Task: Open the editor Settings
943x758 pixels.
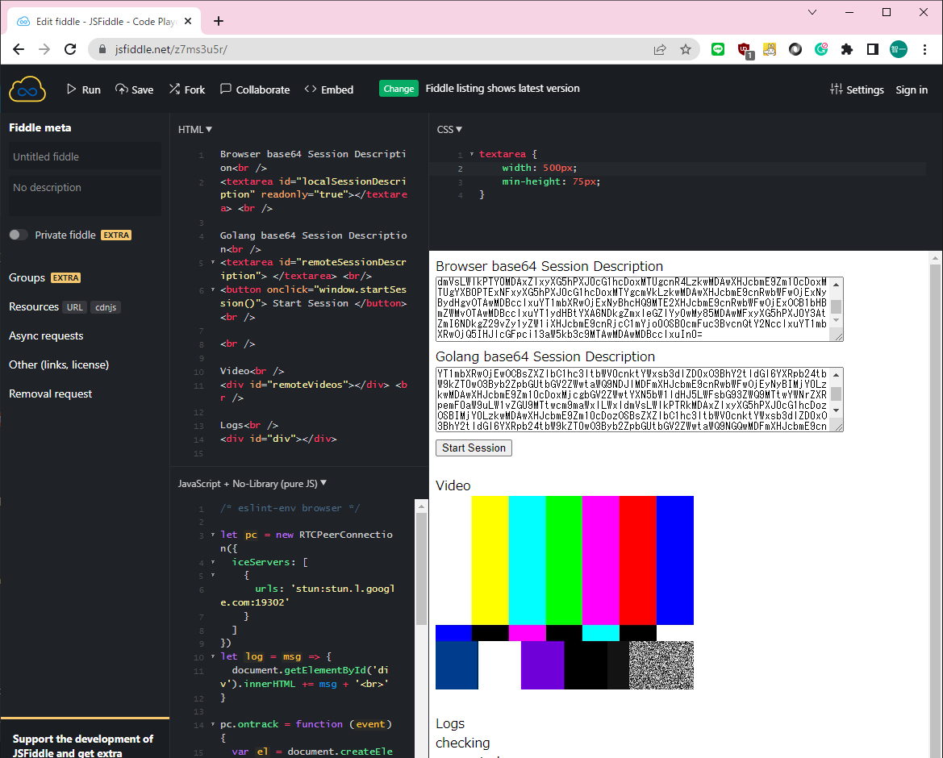Action: [857, 90]
